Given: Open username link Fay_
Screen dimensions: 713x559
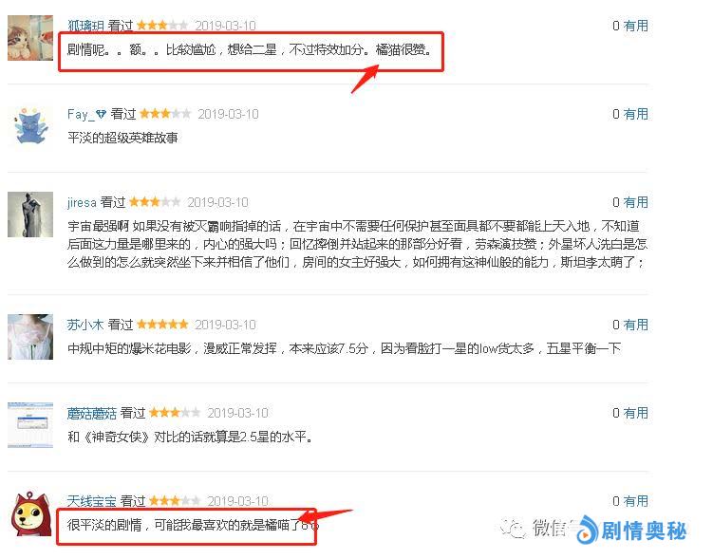Looking at the screenshot, I should point(86,114).
